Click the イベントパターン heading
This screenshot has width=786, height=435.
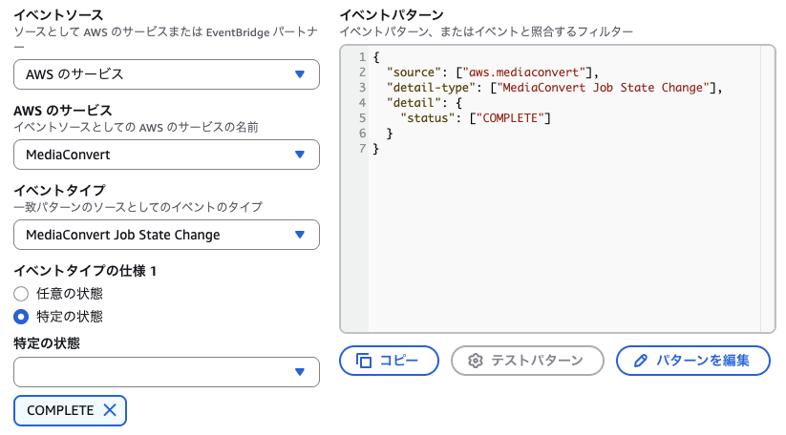[392, 15]
